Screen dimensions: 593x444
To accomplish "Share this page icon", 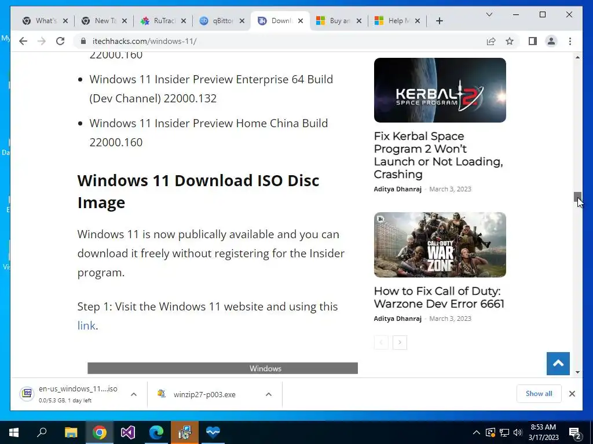I will [x=491, y=41].
